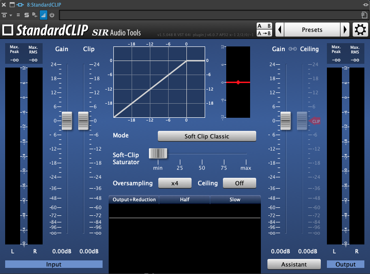Viewport: 370px width, 274px height.
Task: Open the Assistant
Action: click(x=294, y=264)
